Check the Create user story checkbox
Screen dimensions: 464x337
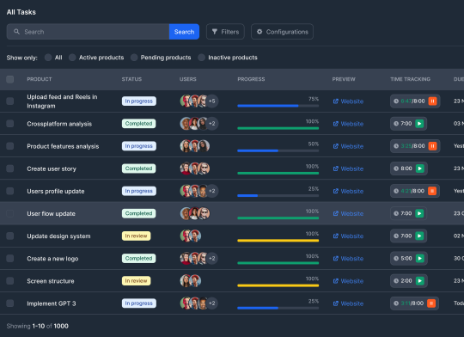[10, 168]
